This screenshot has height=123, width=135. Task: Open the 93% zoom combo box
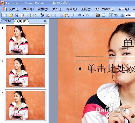point(130,15)
